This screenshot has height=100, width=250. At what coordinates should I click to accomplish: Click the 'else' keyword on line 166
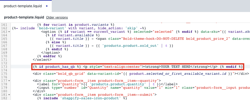coord(56,42)
